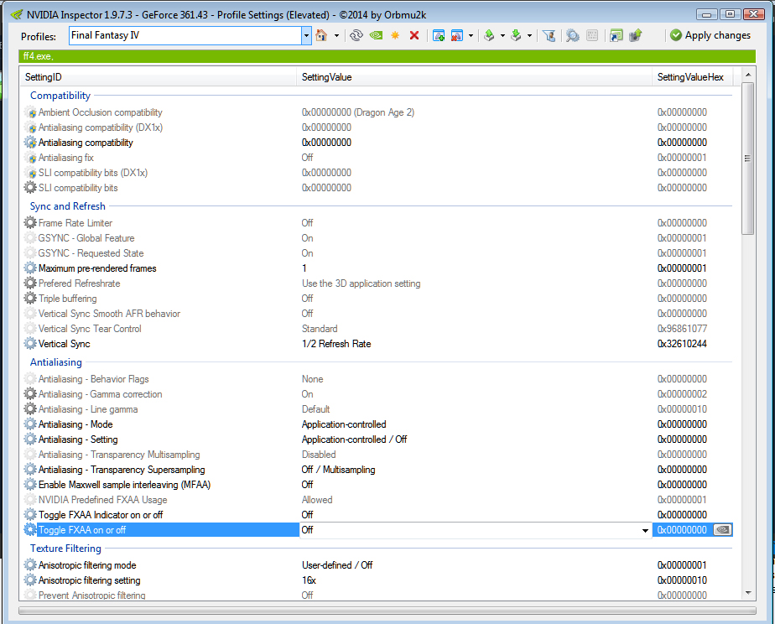Click hex value 0x32610244
The width and height of the screenshot is (775, 624).
pos(682,344)
